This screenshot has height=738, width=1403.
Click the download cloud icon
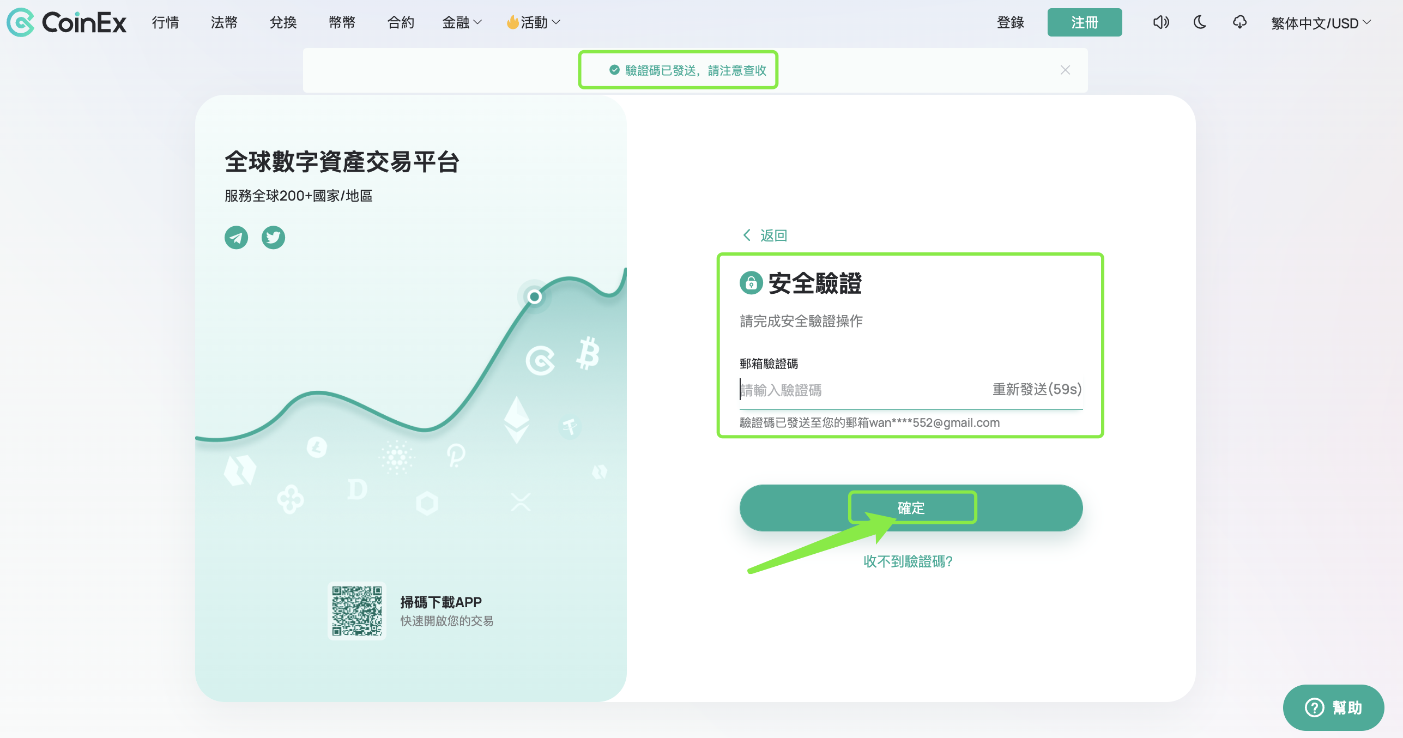click(1239, 22)
